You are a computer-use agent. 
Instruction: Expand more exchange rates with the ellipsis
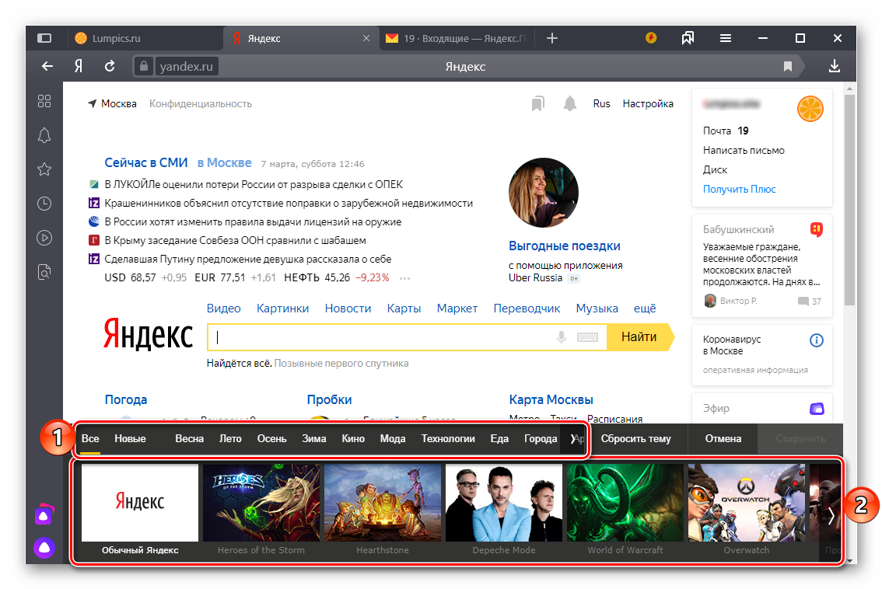(404, 278)
